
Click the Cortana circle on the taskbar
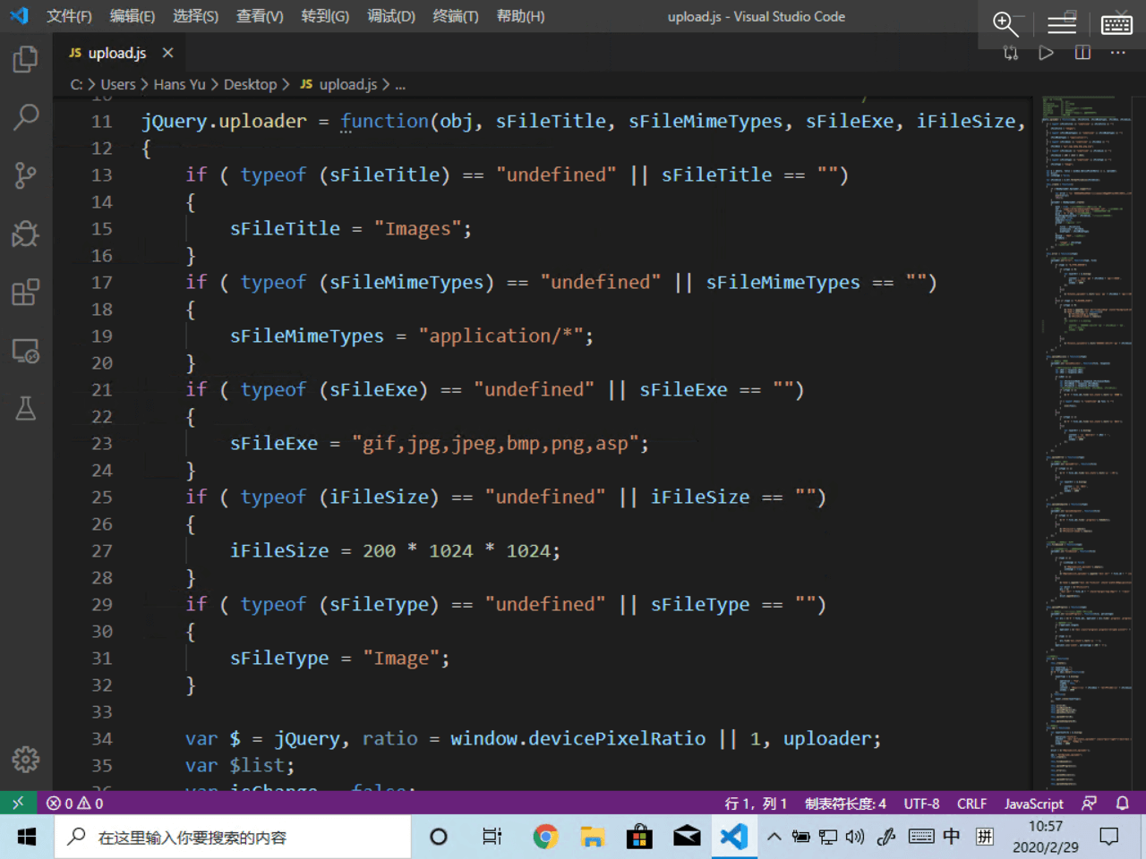439,837
